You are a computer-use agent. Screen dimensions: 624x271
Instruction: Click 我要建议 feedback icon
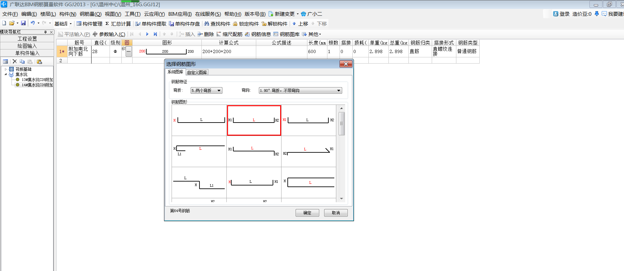[604, 14]
